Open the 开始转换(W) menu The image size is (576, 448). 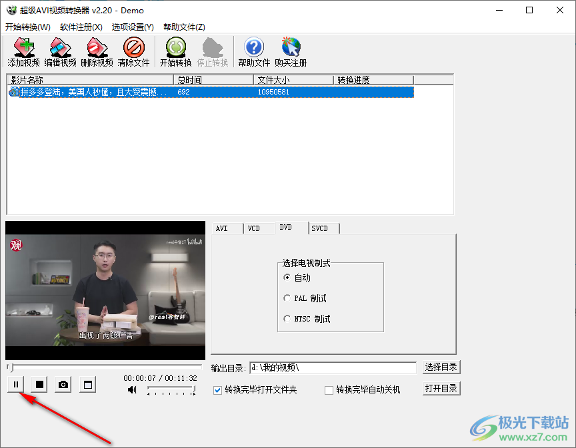(28, 27)
